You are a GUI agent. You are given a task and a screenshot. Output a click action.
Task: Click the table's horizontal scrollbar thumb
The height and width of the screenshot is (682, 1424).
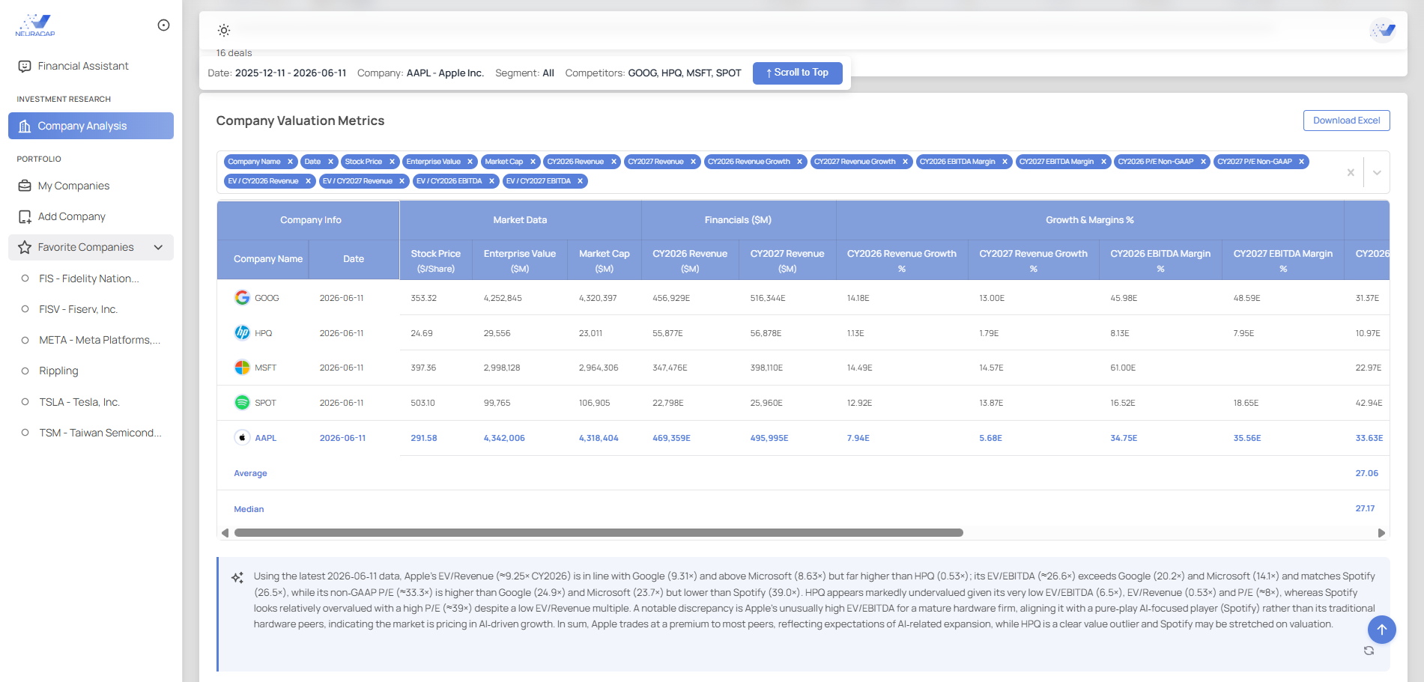pyautogui.click(x=599, y=533)
